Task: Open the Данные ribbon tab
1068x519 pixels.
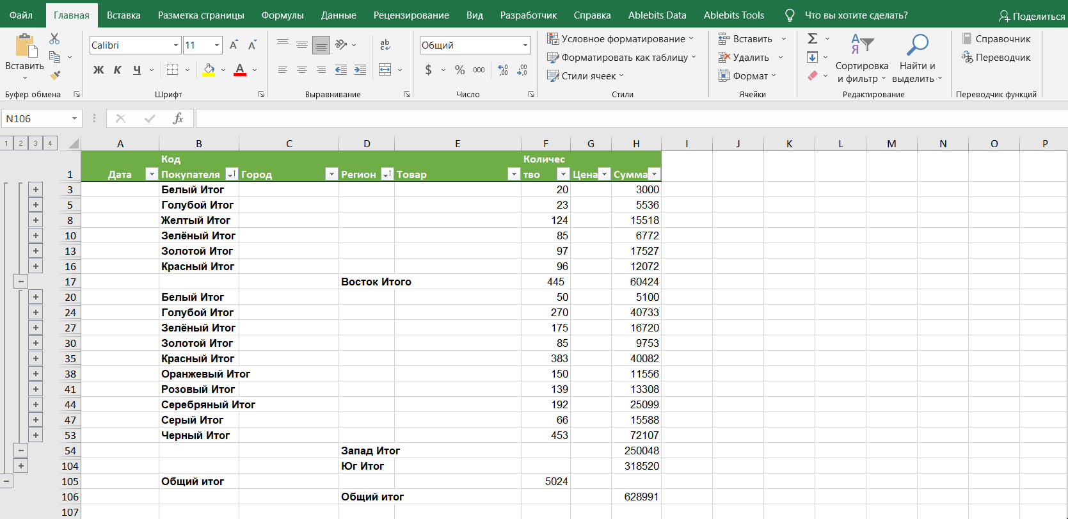Action: [x=339, y=15]
